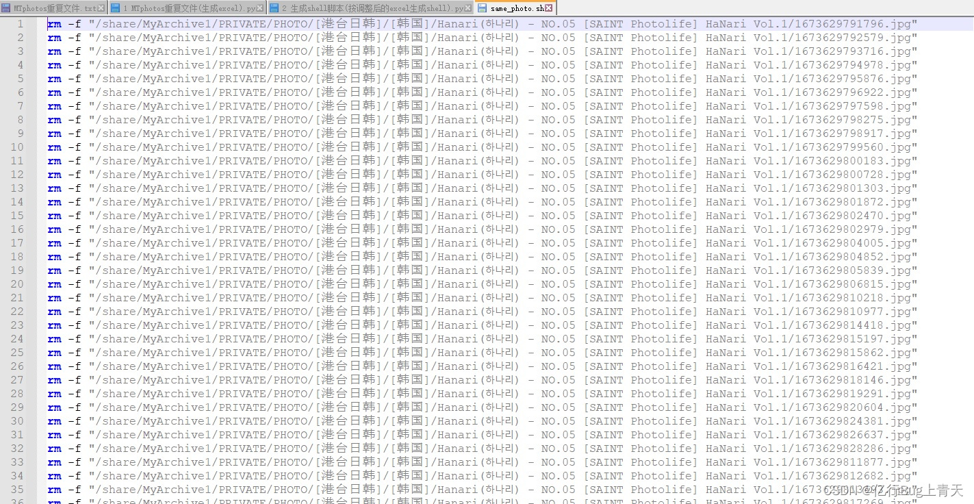Click filename 1673629800183.jpg on line 11
This screenshot has height=504, width=974.
tap(853, 161)
